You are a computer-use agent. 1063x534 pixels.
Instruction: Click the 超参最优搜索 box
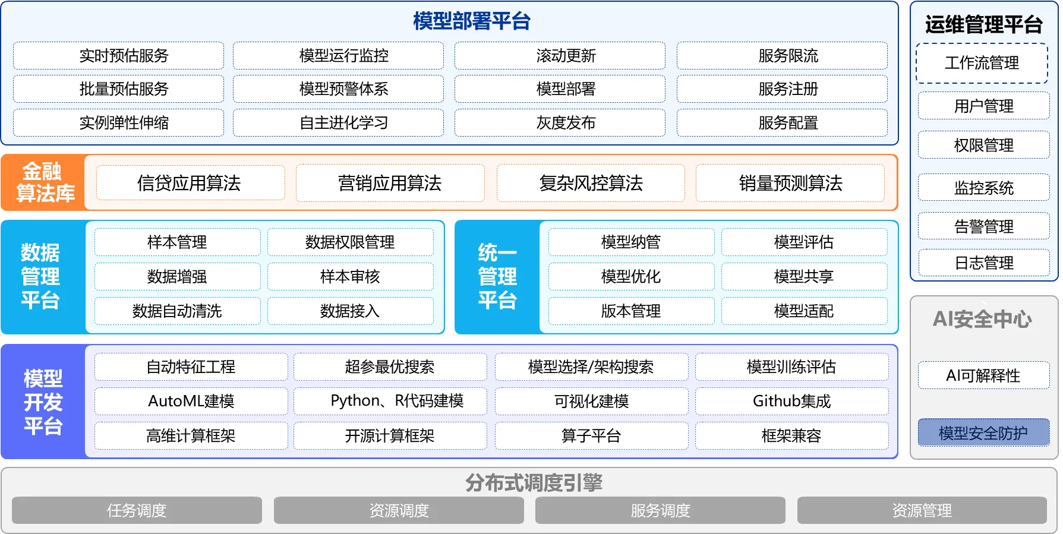pos(390,367)
